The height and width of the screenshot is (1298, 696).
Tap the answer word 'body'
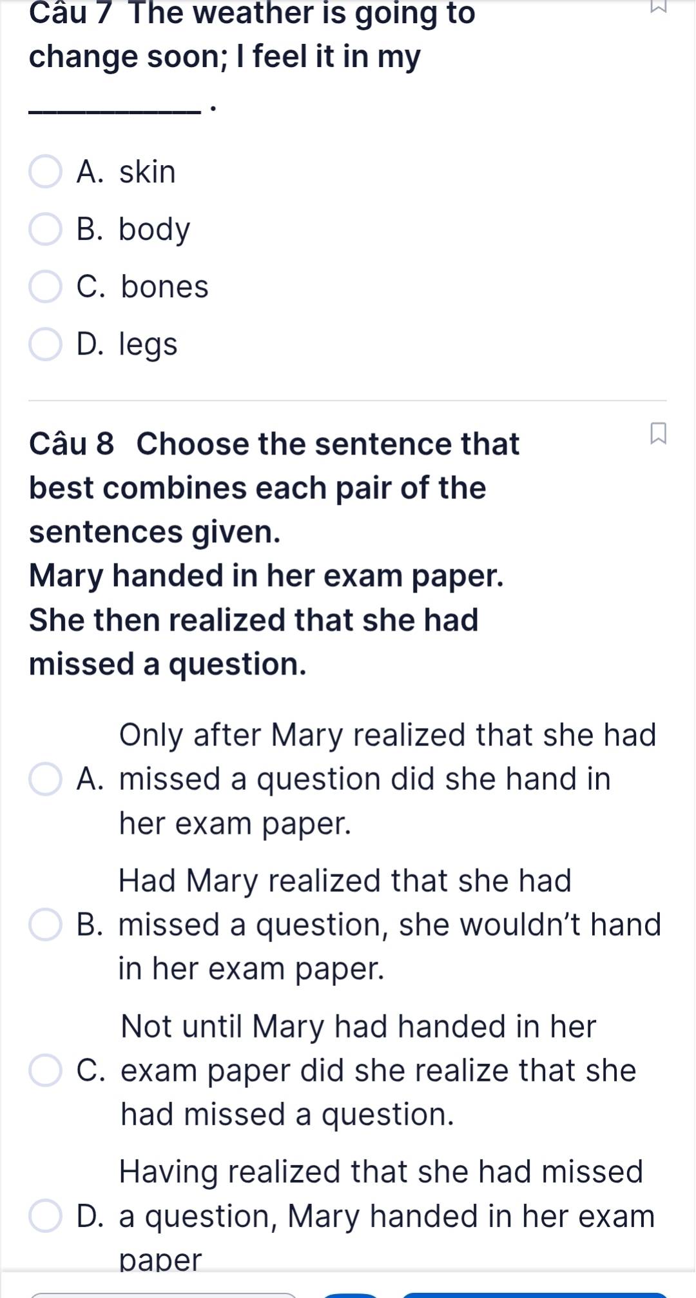pyautogui.click(x=155, y=230)
